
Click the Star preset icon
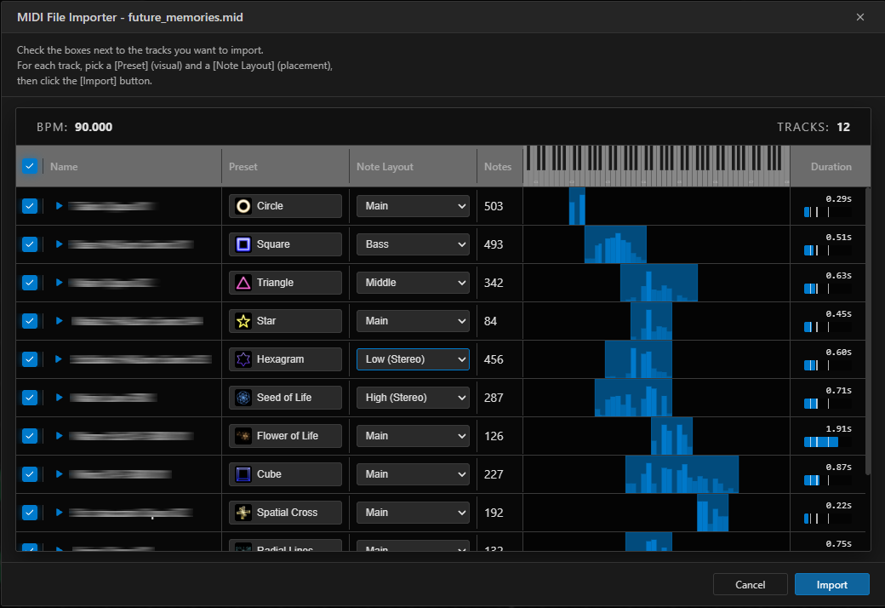click(243, 321)
